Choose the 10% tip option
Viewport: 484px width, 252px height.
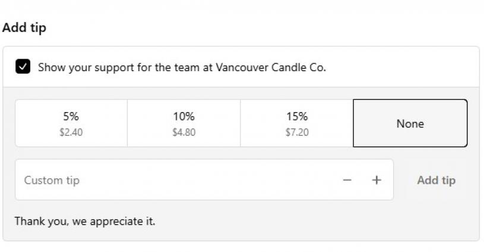(184, 123)
